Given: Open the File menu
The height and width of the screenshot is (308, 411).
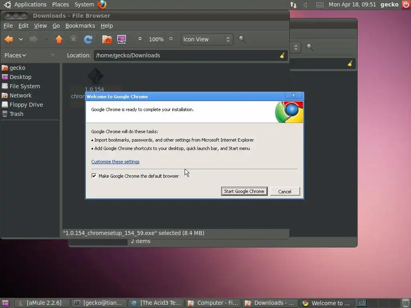Looking at the screenshot, I should pyautogui.click(x=8, y=26).
